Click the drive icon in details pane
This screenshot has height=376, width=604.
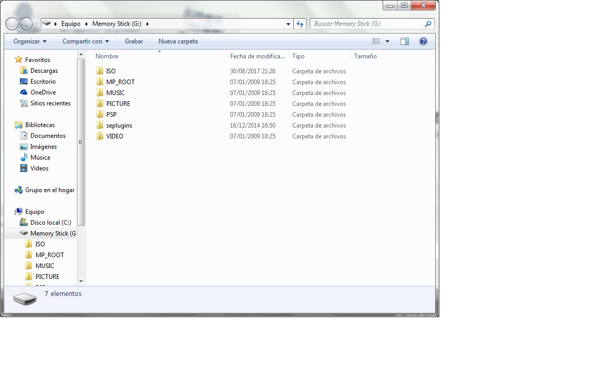click(x=25, y=299)
